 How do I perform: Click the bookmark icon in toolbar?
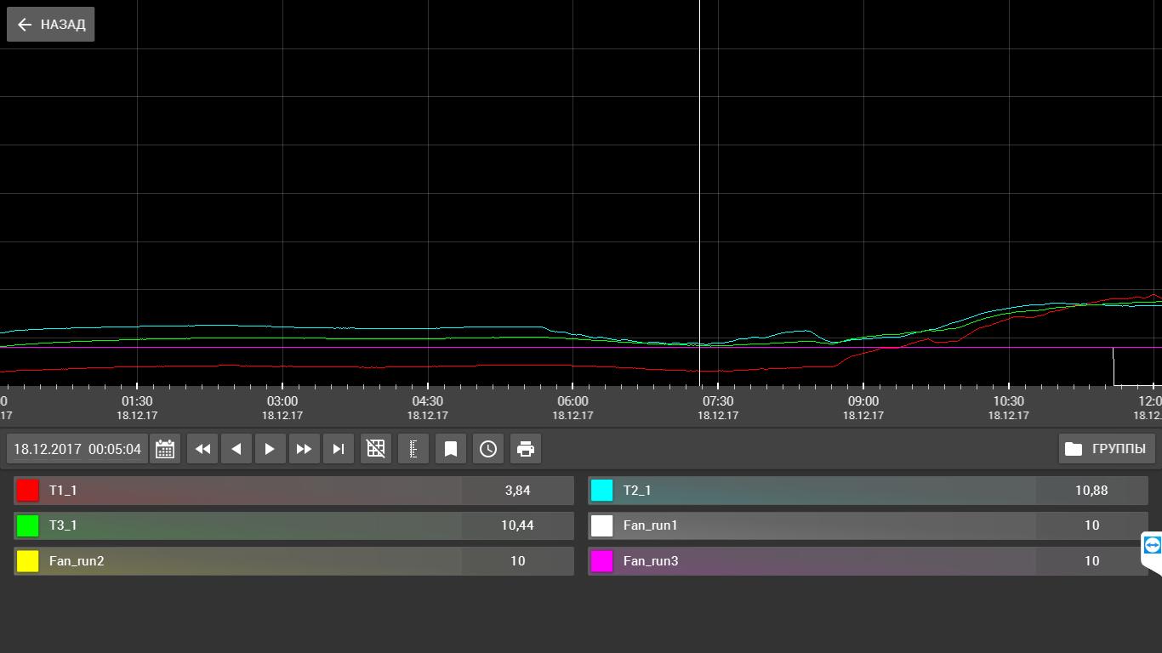pos(451,449)
